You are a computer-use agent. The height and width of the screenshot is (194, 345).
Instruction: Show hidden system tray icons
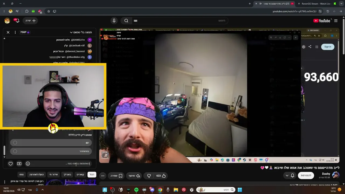42,190
